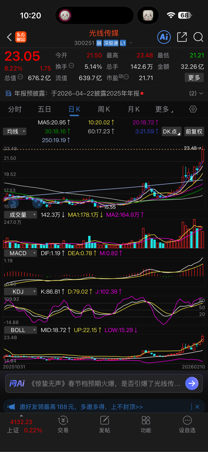Open the search magnifier icon
The height and width of the screenshot is (452, 208).
coord(198,37)
